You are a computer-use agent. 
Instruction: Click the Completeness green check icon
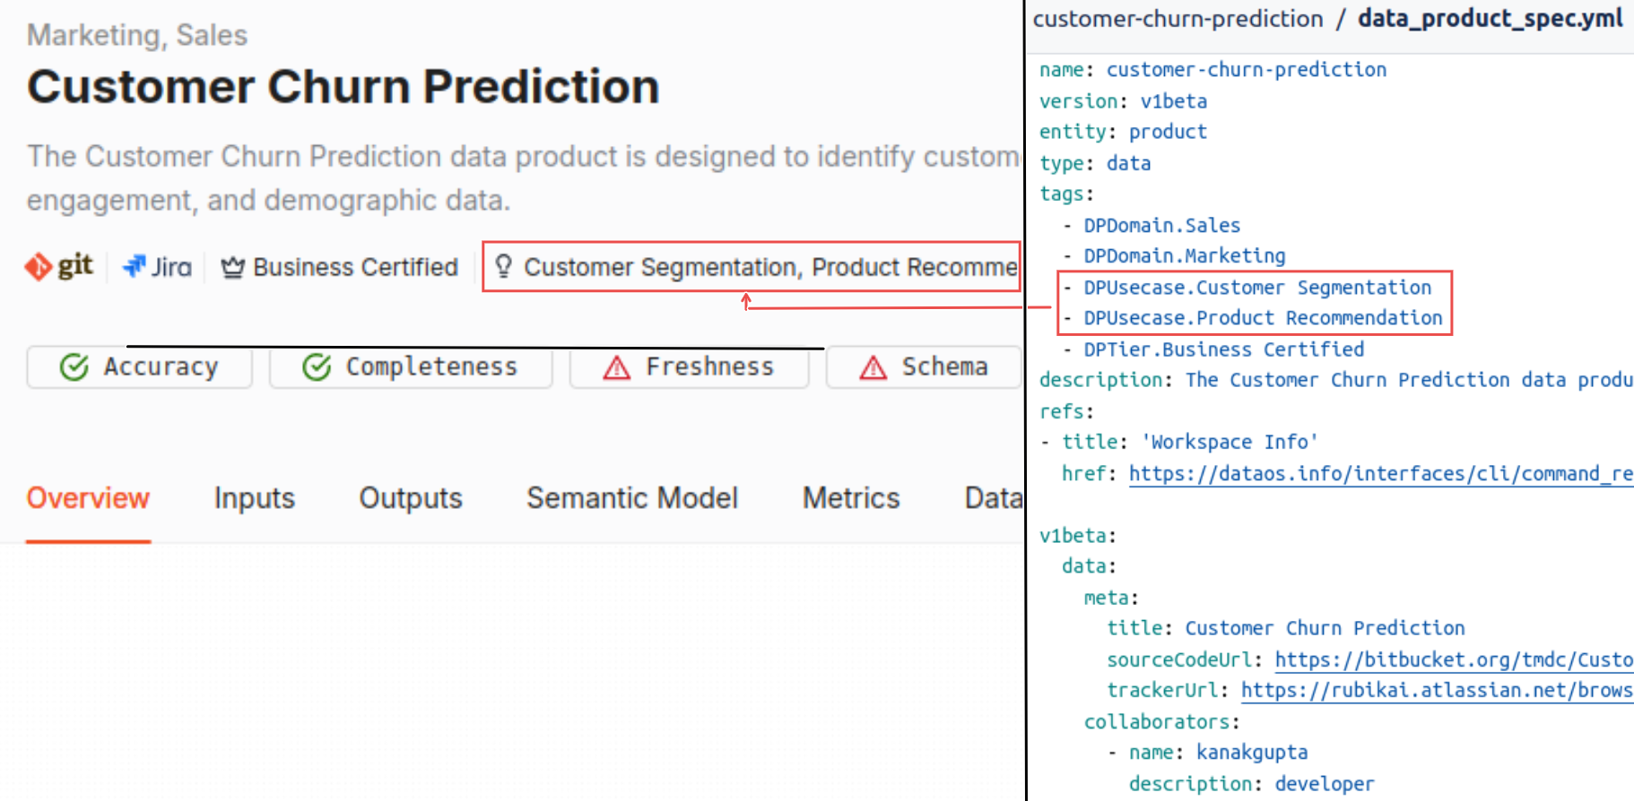[317, 367]
